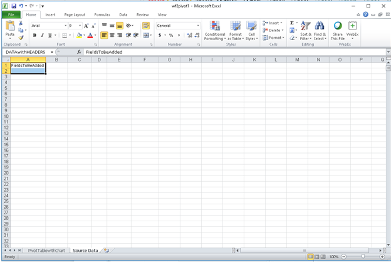Click the AutoSum sigma icon
Viewport: 391px width, 262px height.
[292, 23]
